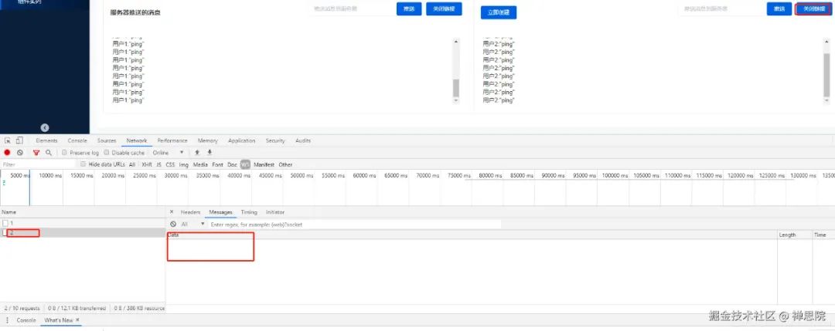Viewport: 835px width, 331px height.
Task: Check the Hide data URLs checkbox
Action: [x=83, y=164]
